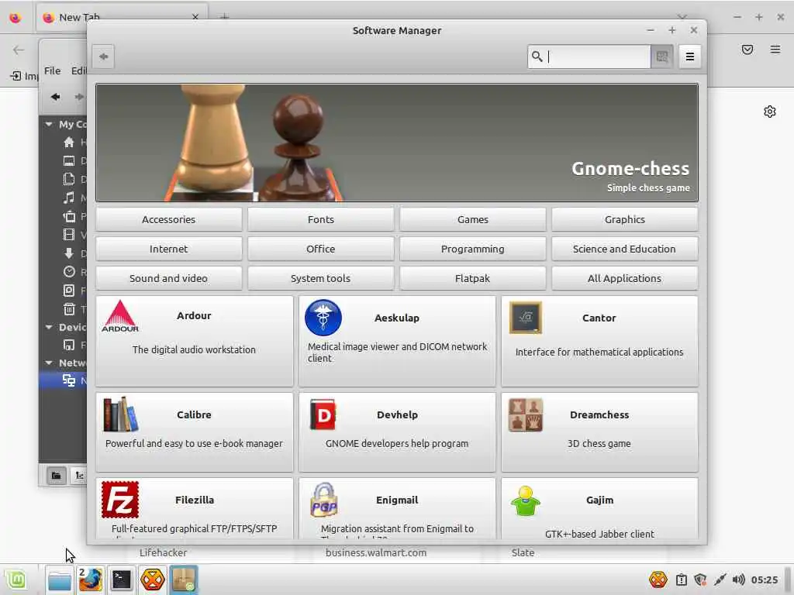The width and height of the screenshot is (794, 595).
Task: Open the Ardour app title
Action: 194,316
